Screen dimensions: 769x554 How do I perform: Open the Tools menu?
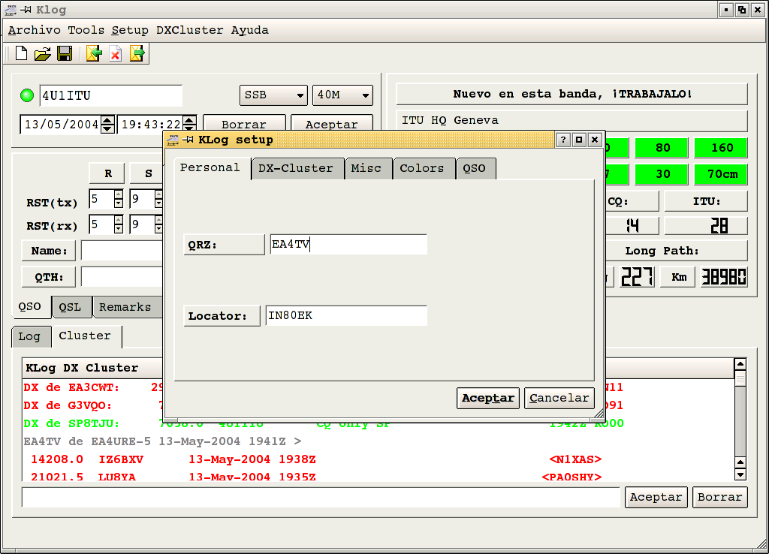click(86, 30)
